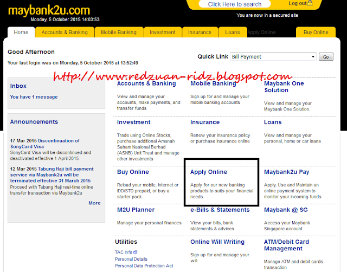Open the Apply Online section heading link

click(x=209, y=172)
